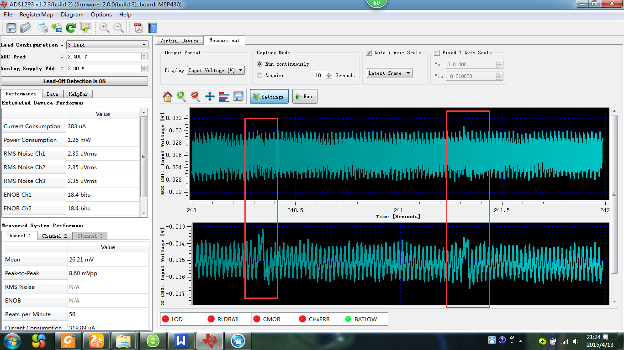Toggle Auto Y Axis Scale checkbox
Viewport: 624px width, 350px height.
[369, 52]
